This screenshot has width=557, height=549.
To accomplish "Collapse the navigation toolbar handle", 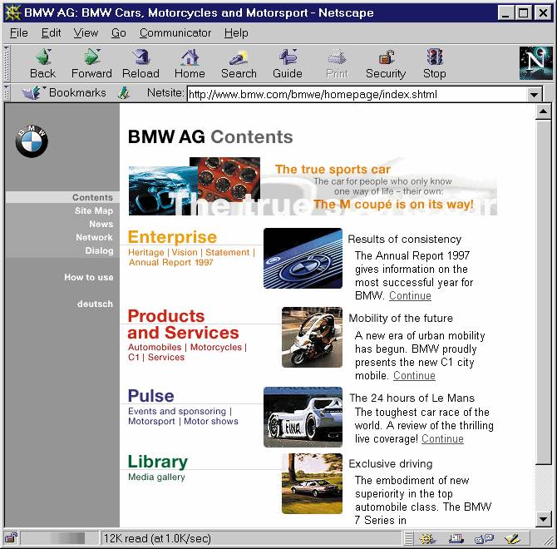I will 6,63.
